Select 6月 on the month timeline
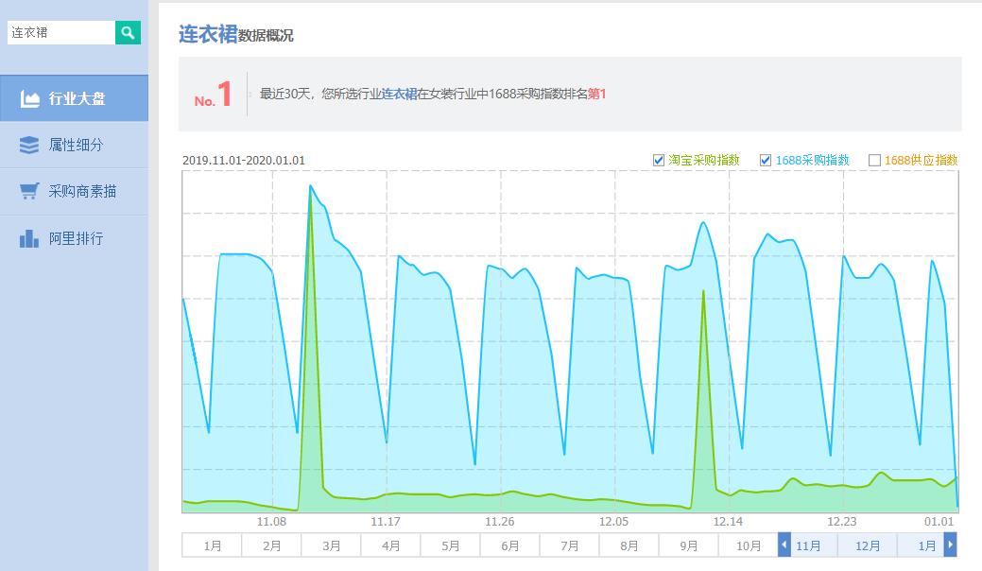Image resolution: width=982 pixels, height=571 pixels. click(509, 545)
